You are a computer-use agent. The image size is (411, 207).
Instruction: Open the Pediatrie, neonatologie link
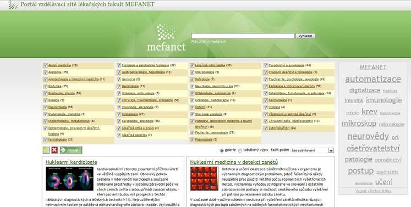pos(211,133)
